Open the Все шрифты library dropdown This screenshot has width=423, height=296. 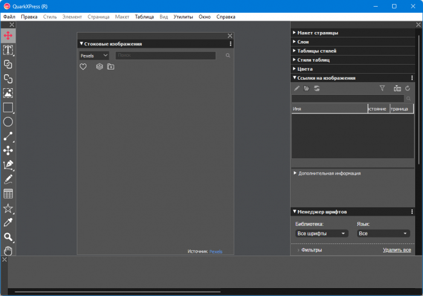(x=321, y=233)
